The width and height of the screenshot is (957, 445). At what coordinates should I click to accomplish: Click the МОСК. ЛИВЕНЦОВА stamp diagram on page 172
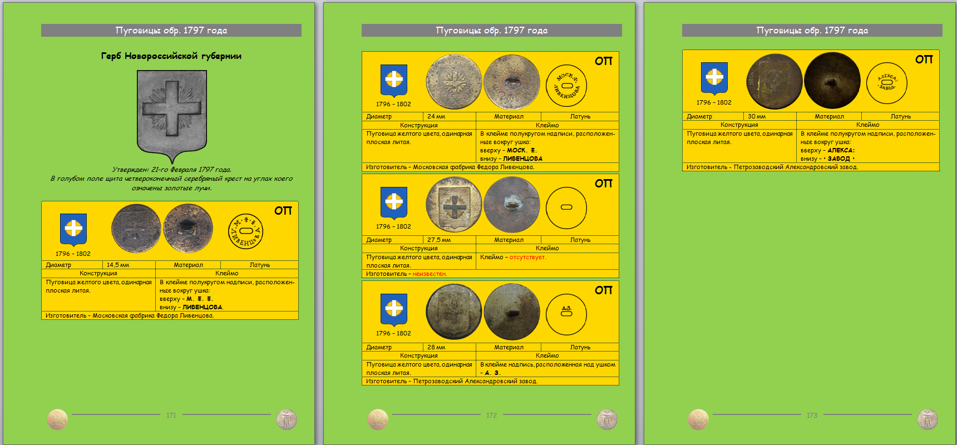[x=566, y=86]
